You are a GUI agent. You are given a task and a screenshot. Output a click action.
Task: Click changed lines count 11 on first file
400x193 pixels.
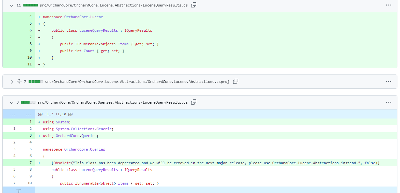(19, 5)
